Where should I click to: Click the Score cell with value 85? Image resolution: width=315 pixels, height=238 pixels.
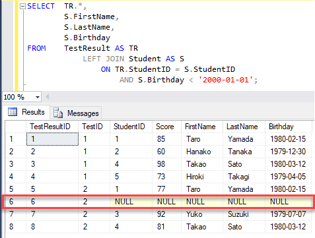click(166, 139)
